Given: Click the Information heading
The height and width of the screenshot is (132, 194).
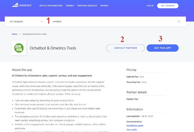Looking at the screenshot, I should [x=135, y=109].
